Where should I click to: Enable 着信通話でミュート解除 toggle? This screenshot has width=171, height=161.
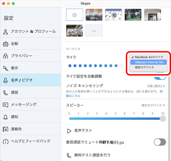(x=160, y=142)
